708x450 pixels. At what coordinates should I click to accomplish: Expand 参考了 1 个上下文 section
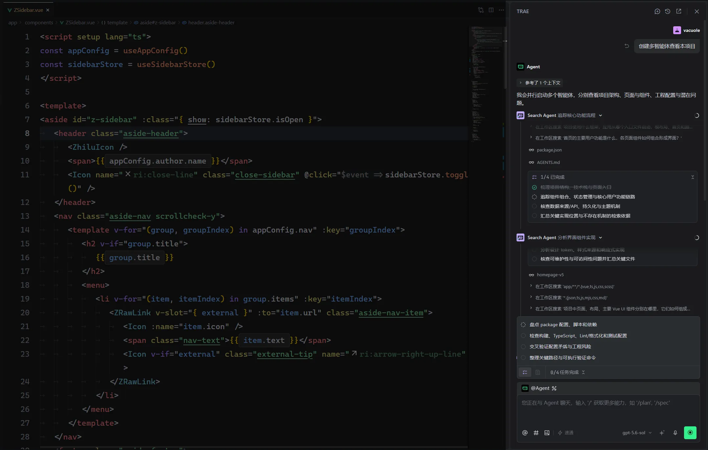[540, 83]
